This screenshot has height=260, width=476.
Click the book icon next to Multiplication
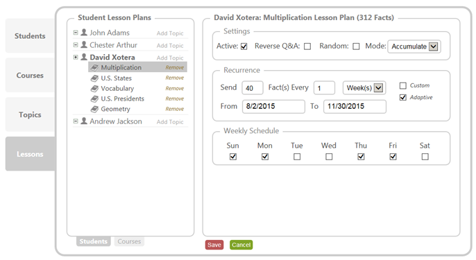pyautogui.click(x=94, y=67)
